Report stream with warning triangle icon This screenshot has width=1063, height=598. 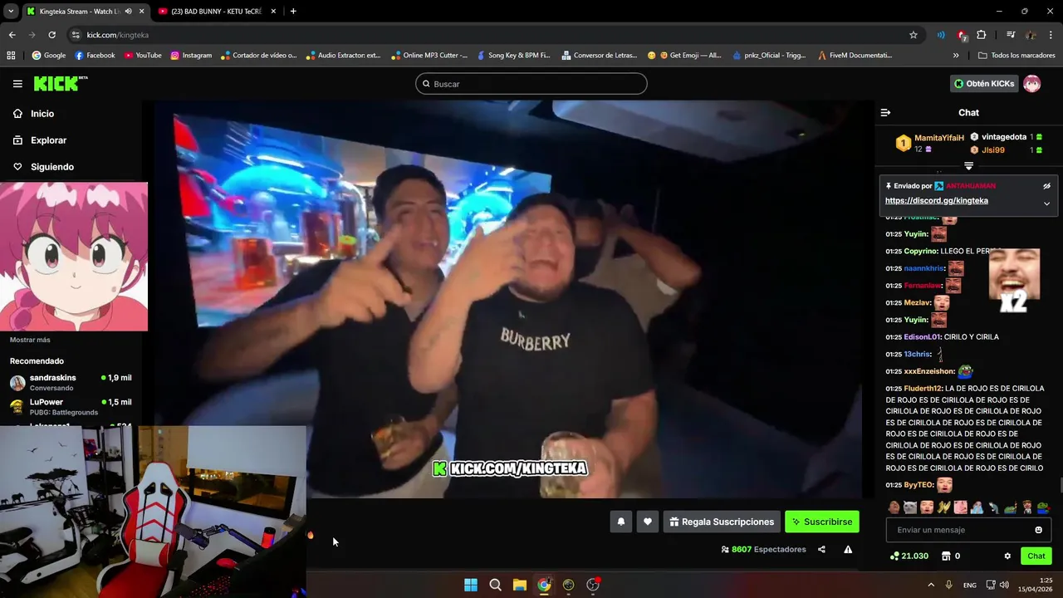tap(848, 549)
